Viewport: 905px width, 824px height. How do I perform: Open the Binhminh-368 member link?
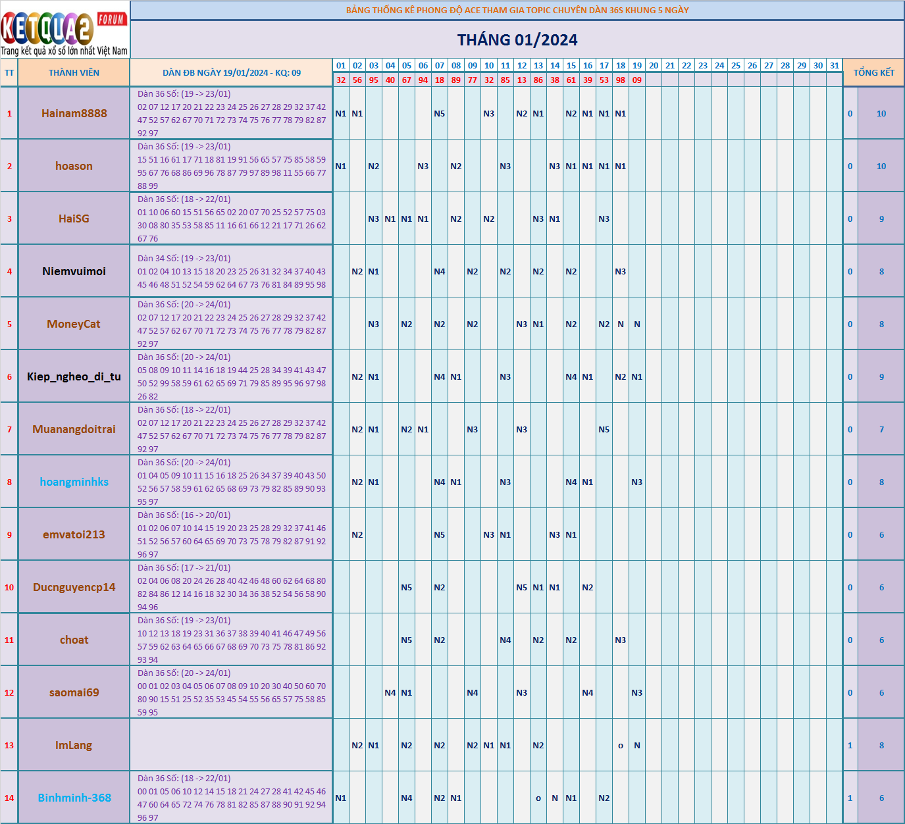tap(74, 798)
